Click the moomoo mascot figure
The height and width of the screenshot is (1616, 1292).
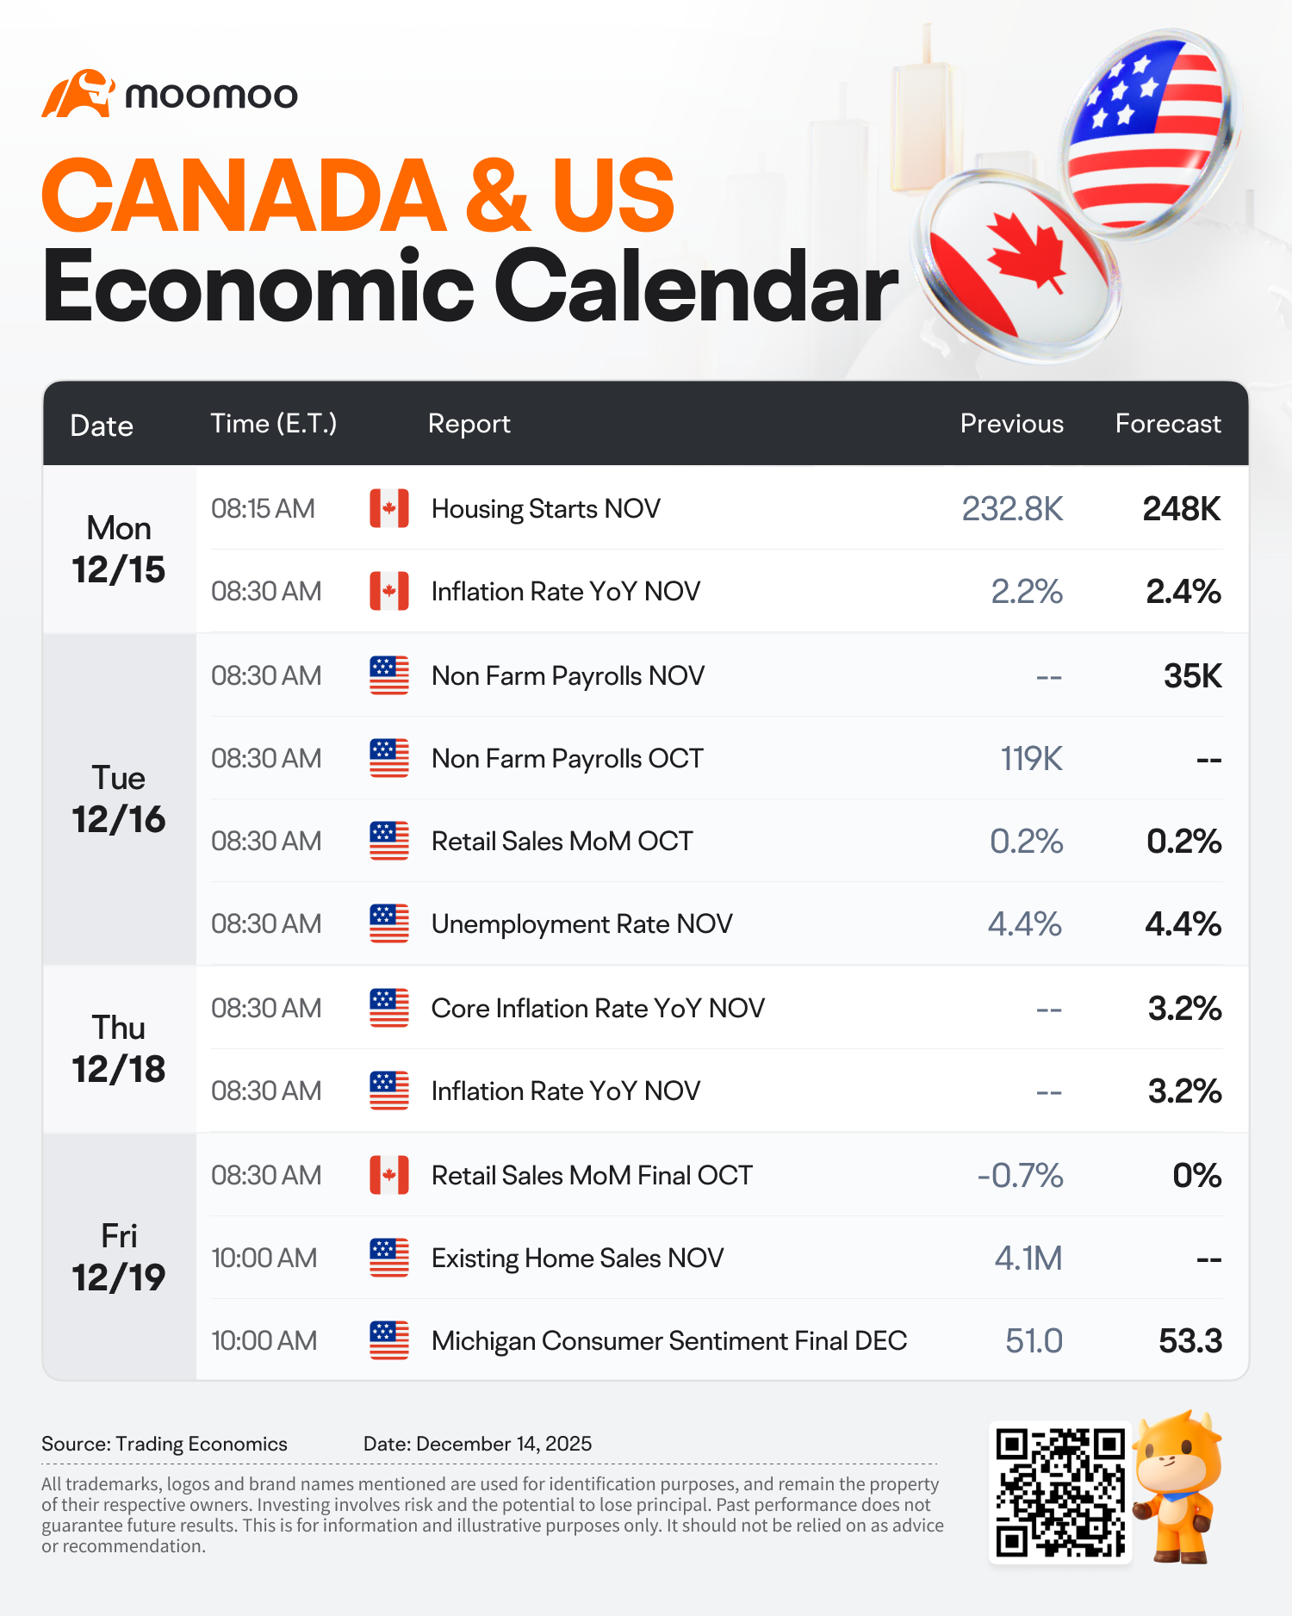1177,1487
